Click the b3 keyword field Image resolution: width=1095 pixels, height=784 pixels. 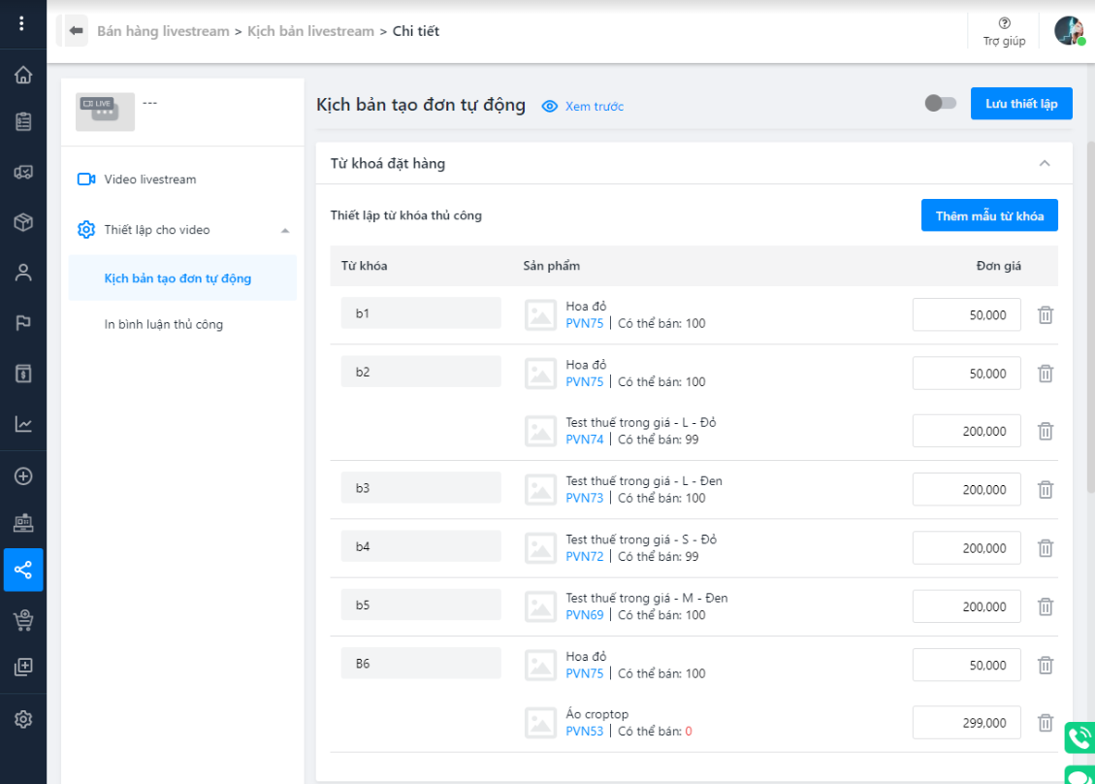[421, 488]
